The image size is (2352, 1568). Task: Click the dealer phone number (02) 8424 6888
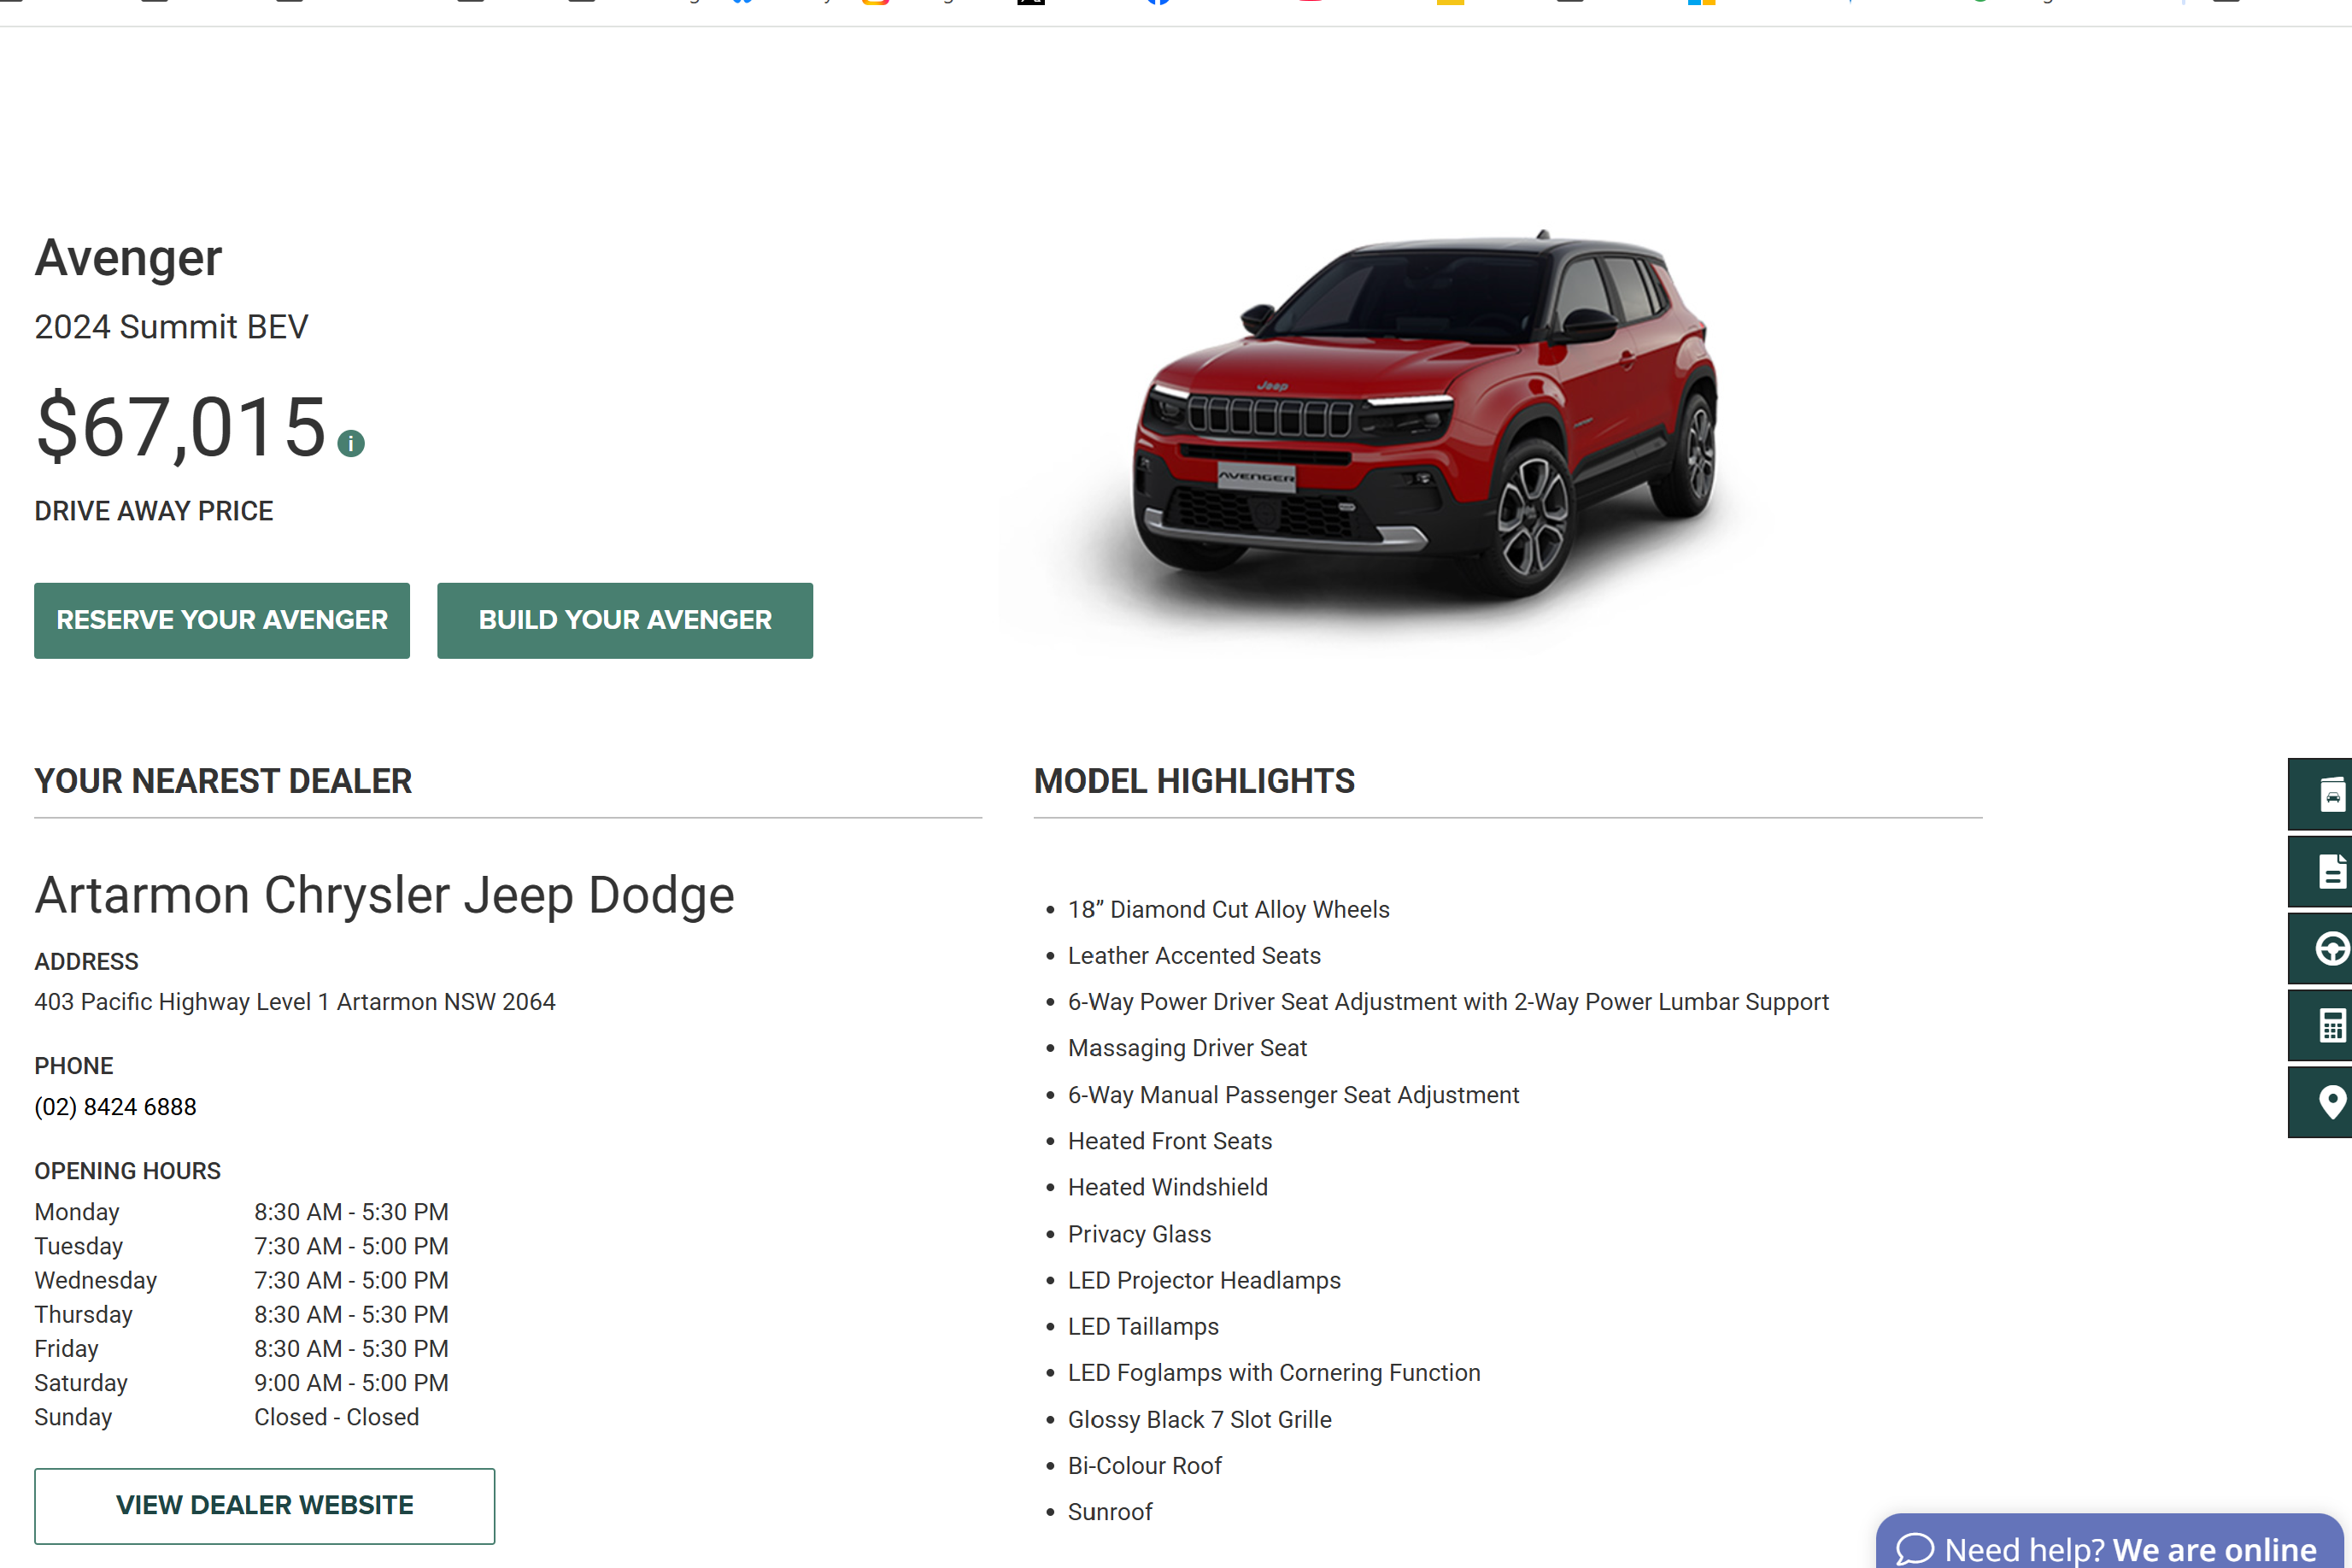coord(115,1107)
